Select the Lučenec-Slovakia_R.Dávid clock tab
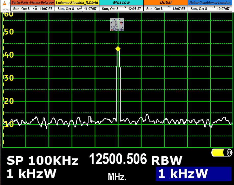Image resolution: width=234 pixels, height=185 pixels. tap(77, 3)
